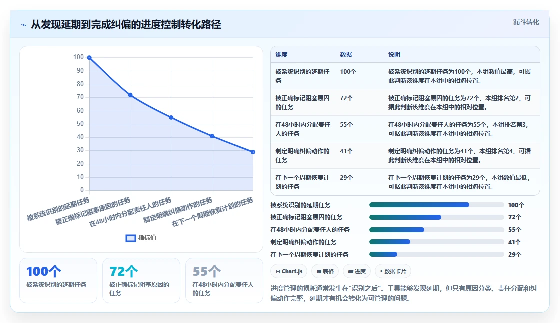560x323 pixels.
Task: Click the description mentioning 本组排名第4
Action: click(459, 155)
